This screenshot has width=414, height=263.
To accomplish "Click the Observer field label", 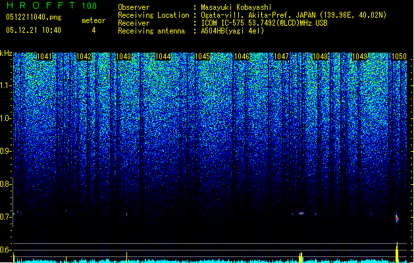I will 134,7.
